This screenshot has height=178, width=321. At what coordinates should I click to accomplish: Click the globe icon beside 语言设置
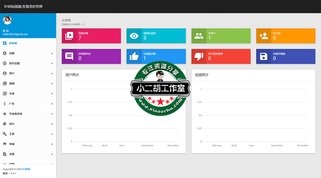pyautogui.click(x=5, y=63)
